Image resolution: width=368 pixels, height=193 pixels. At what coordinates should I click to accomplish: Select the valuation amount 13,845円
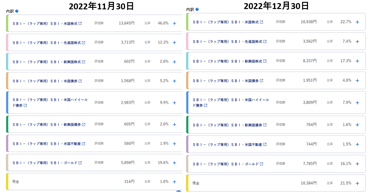pyautogui.click(x=127, y=23)
